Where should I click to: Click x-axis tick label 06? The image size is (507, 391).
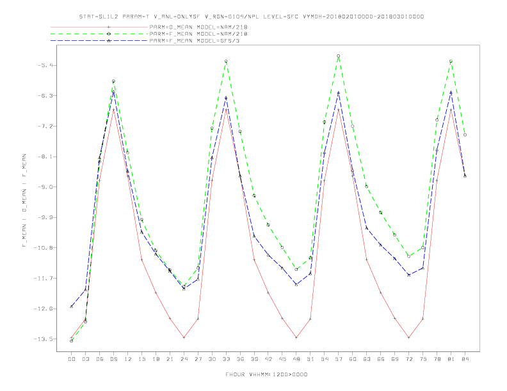click(x=100, y=359)
